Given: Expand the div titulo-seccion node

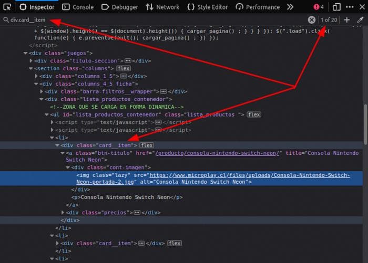Looking at the screenshot, I should (31, 61).
